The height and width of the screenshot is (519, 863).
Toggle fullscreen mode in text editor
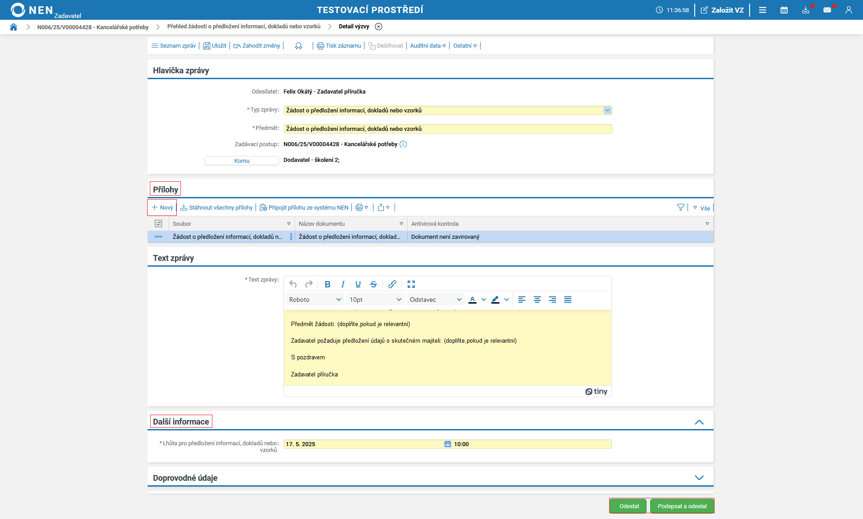tap(411, 284)
